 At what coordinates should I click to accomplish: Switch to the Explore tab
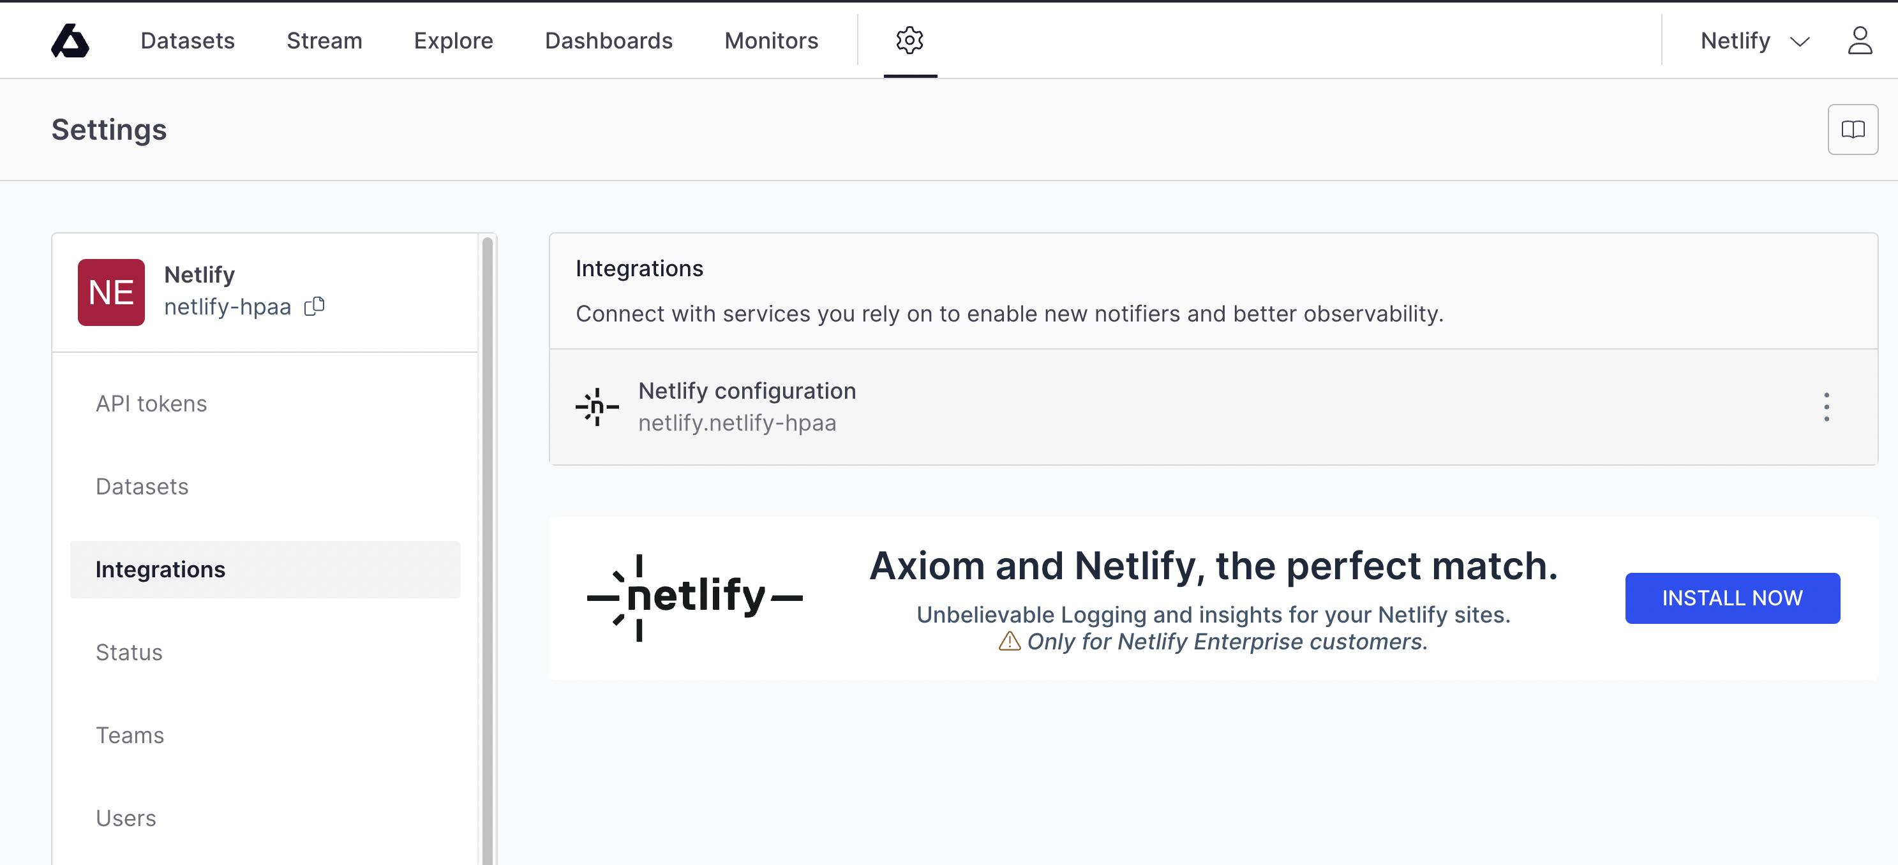[453, 40]
